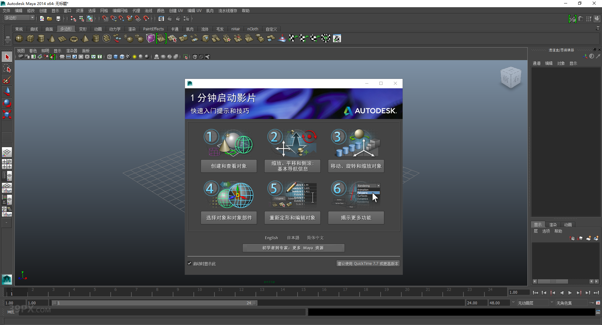This screenshot has height=325, width=602.
Task: Select the Lasso selection tool in the toolbox
Action: point(7,69)
